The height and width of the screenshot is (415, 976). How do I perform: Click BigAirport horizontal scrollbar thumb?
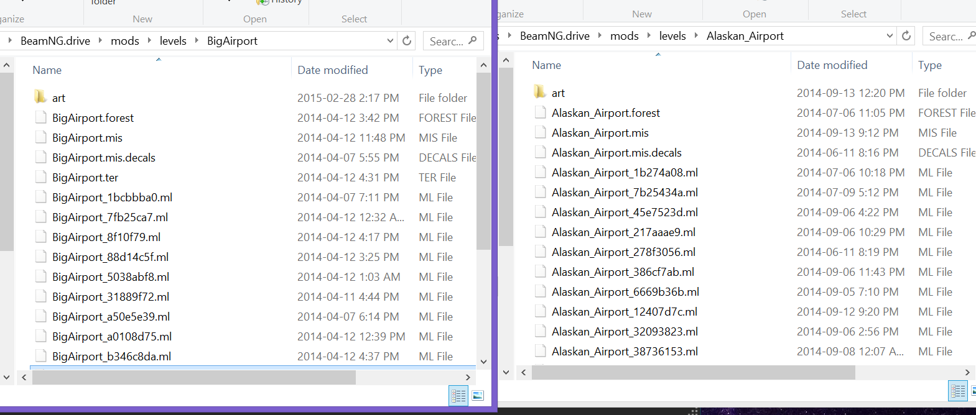(193, 377)
